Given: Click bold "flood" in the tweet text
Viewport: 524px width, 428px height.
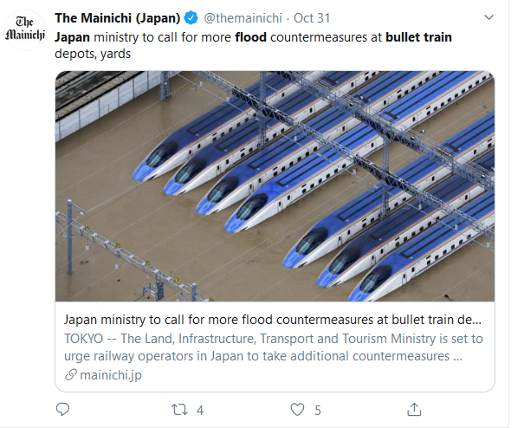Looking at the screenshot, I should pos(250,37).
